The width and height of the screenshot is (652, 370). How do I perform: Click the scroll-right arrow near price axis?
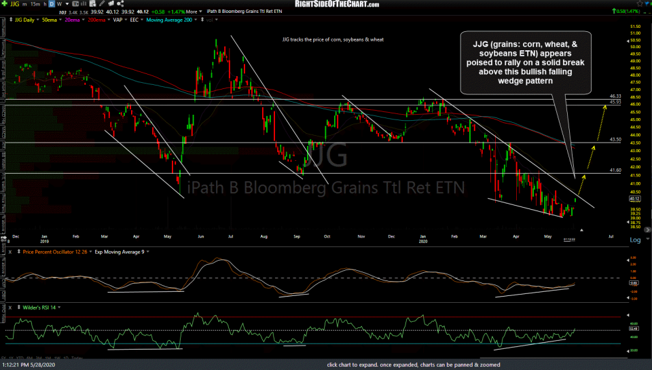click(x=647, y=229)
